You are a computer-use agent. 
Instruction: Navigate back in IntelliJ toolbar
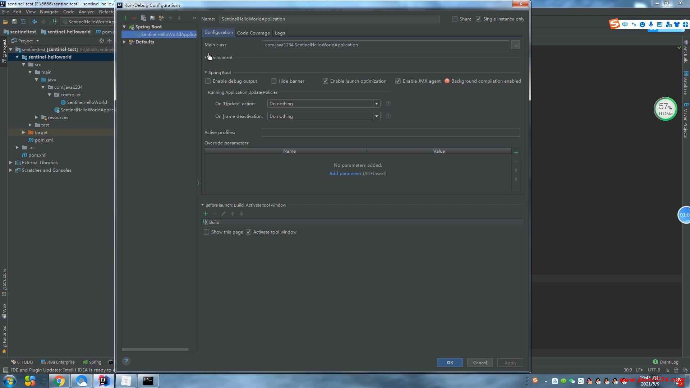point(34,22)
